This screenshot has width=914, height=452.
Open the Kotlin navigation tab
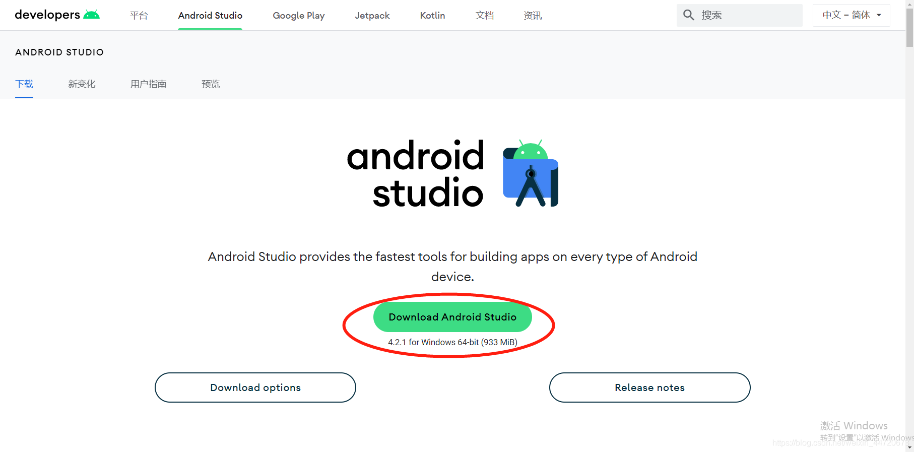click(x=432, y=16)
